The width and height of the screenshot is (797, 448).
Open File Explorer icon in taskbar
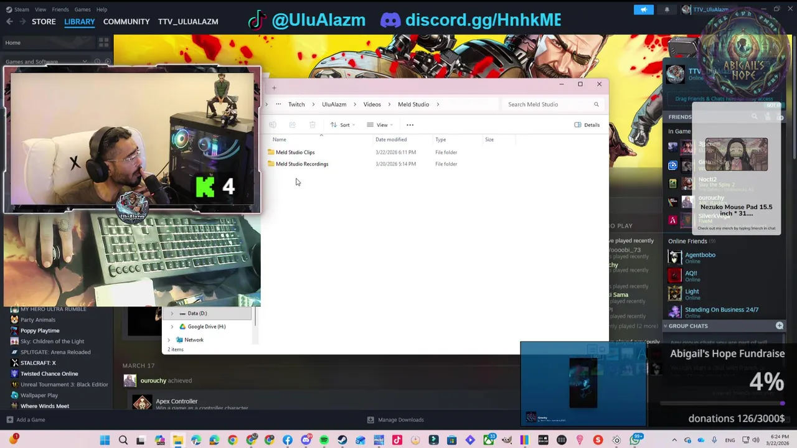point(177,441)
